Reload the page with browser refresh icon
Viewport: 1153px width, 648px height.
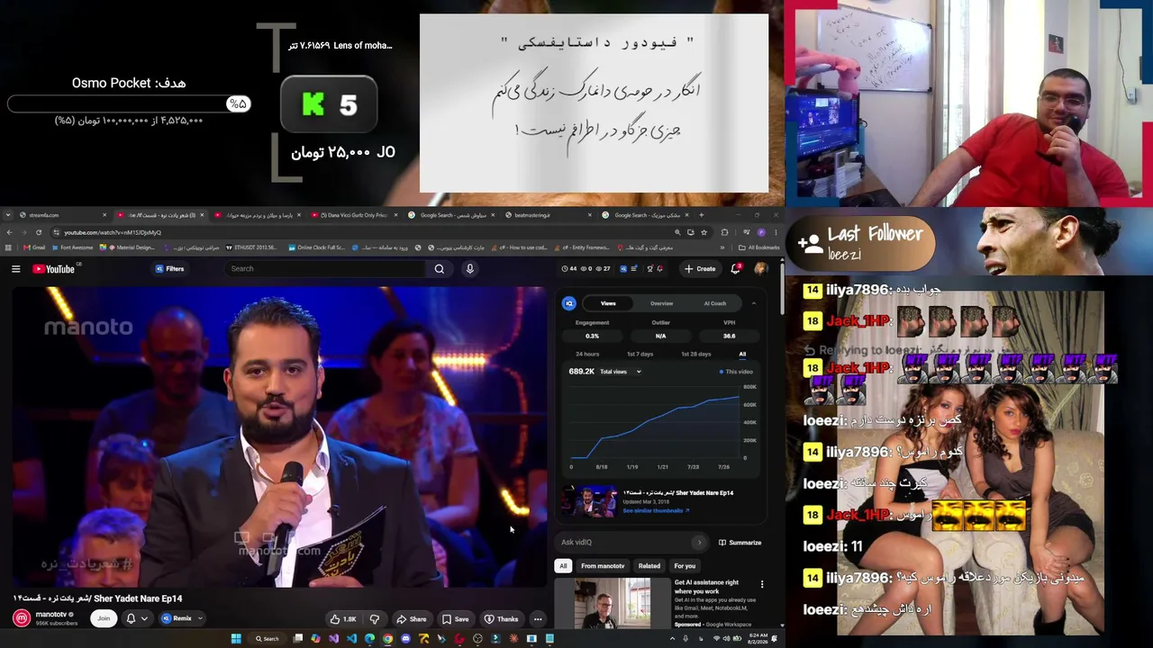[x=39, y=232]
